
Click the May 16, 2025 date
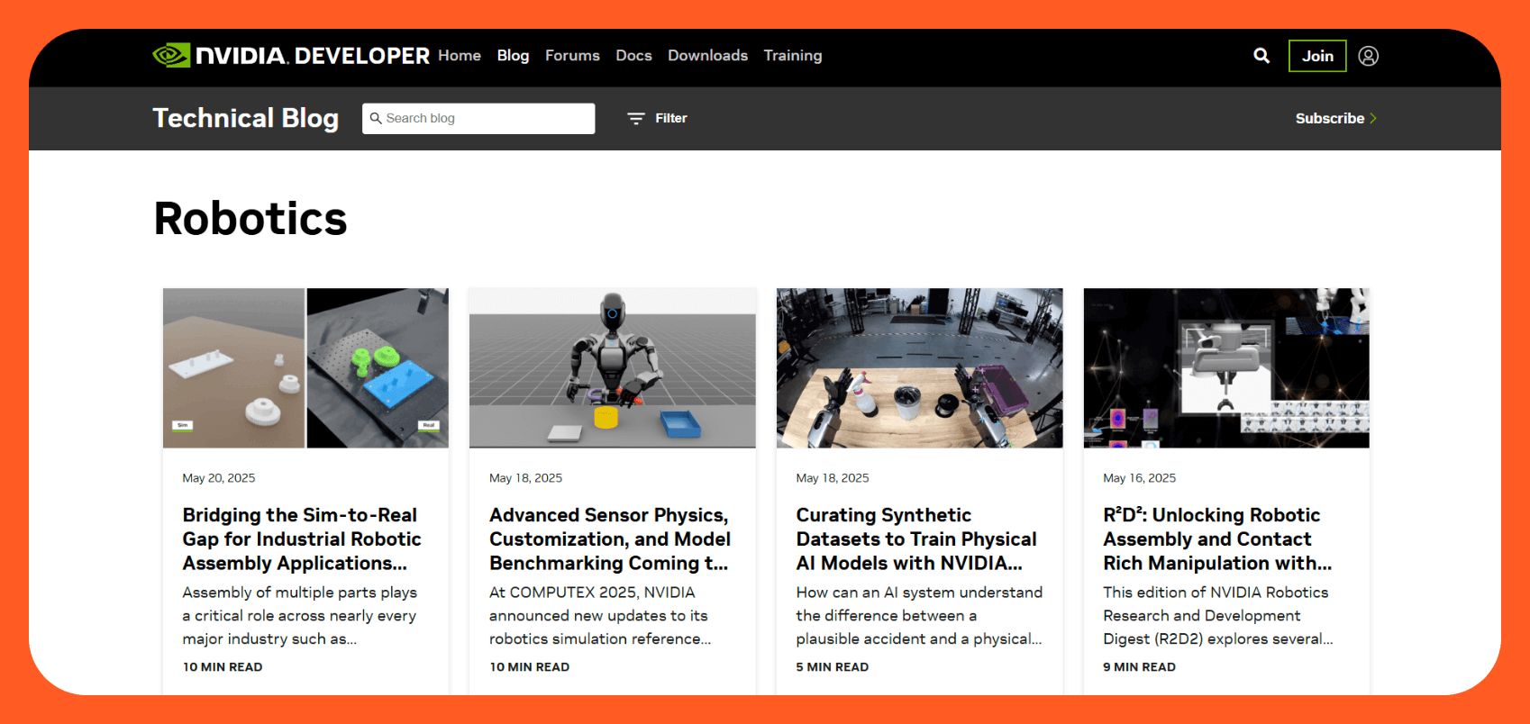pos(1140,478)
